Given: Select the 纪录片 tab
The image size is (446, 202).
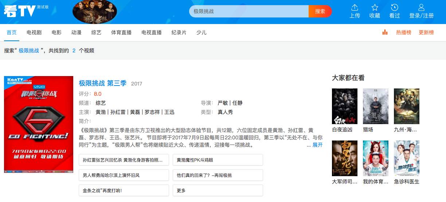Looking at the screenshot, I should 179,32.
